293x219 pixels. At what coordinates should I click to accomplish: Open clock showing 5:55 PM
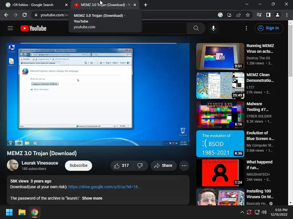point(279,212)
